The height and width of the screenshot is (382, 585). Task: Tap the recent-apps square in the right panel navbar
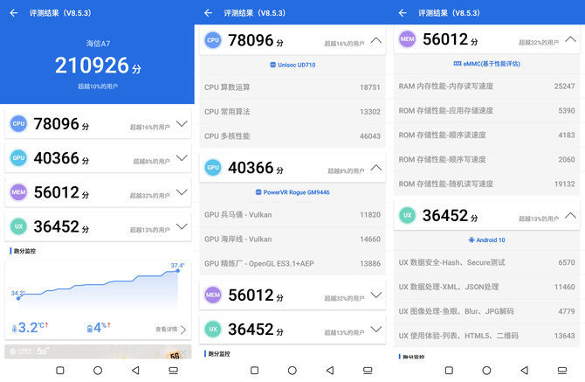click(449, 371)
